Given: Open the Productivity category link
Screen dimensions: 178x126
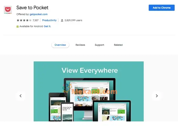Looking at the screenshot, I should (x=49, y=20).
